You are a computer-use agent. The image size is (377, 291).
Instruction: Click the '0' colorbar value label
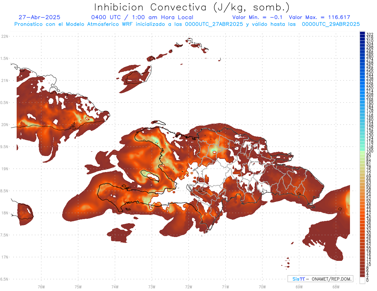[x=368, y=281]
